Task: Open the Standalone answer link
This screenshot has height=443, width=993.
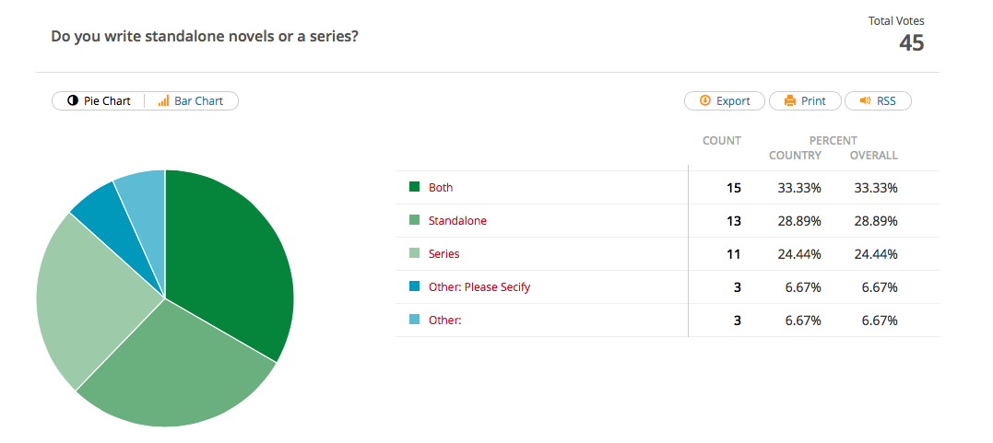Action: (x=457, y=221)
